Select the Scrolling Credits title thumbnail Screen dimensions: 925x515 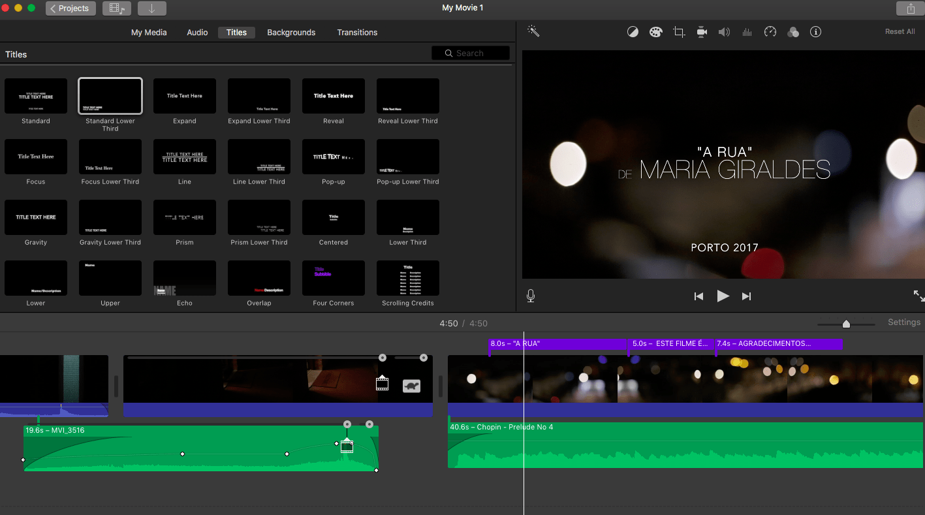(x=408, y=278)
